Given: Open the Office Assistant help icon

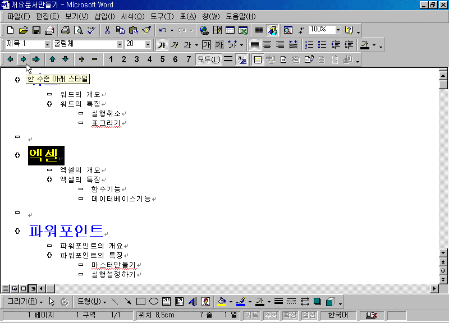Looking at the screenshot, I should click(349, 30).
